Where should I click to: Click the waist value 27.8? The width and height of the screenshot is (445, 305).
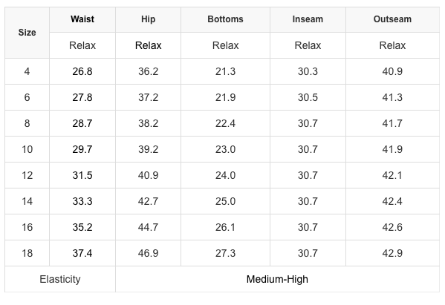pyautogui.click(x=82, y=97)
